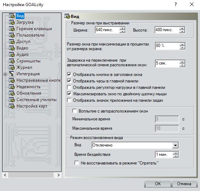The width and height of the screenshot is (200, 191).
Task: Open the Загрузка settings page
Action: pos(25,22)
